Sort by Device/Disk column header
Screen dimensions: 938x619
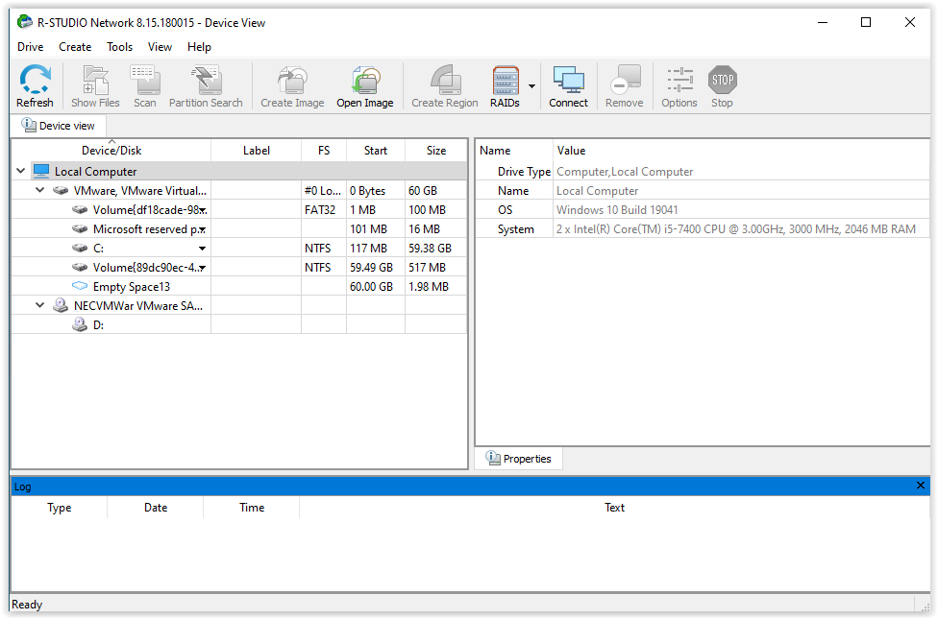click(111, 151)
